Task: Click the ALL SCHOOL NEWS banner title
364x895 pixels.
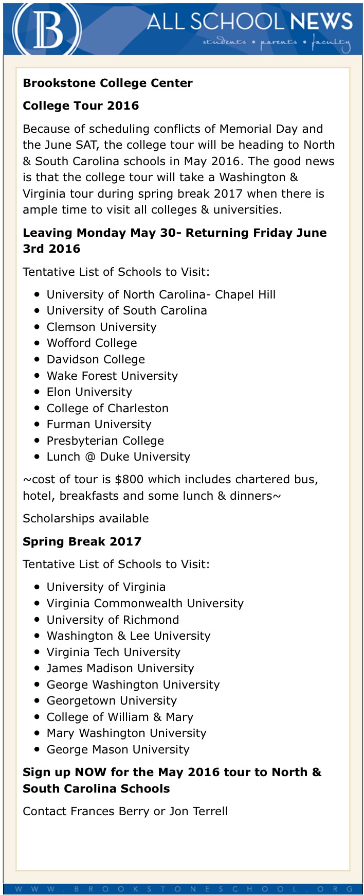Action: (249, 22)
